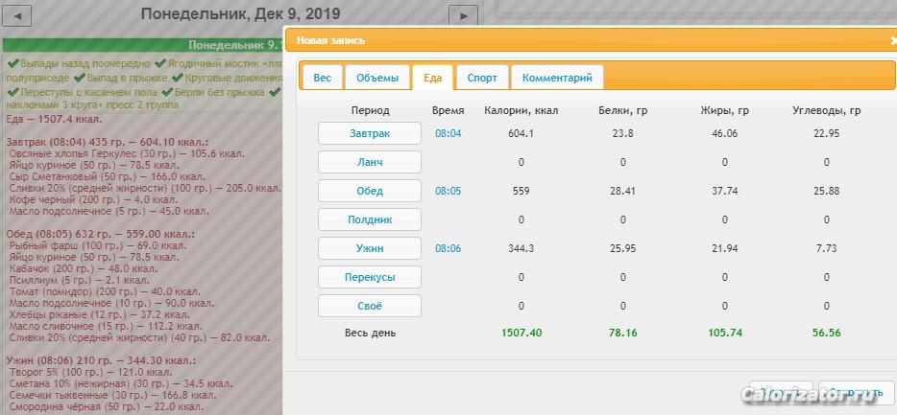Switch to the Спорт tab
897x415 pixels.
click(x=482, y=78)
